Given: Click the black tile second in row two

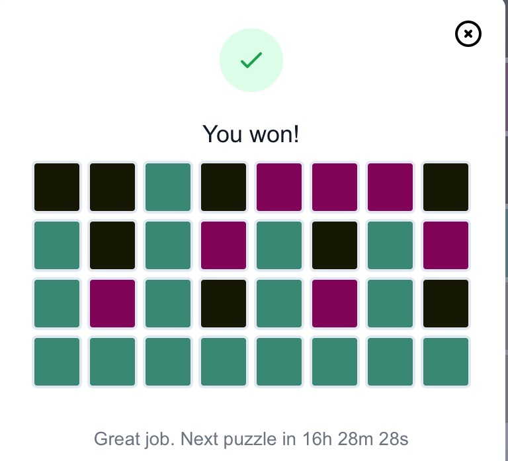Looking at the screenshot, I should 112,245.
